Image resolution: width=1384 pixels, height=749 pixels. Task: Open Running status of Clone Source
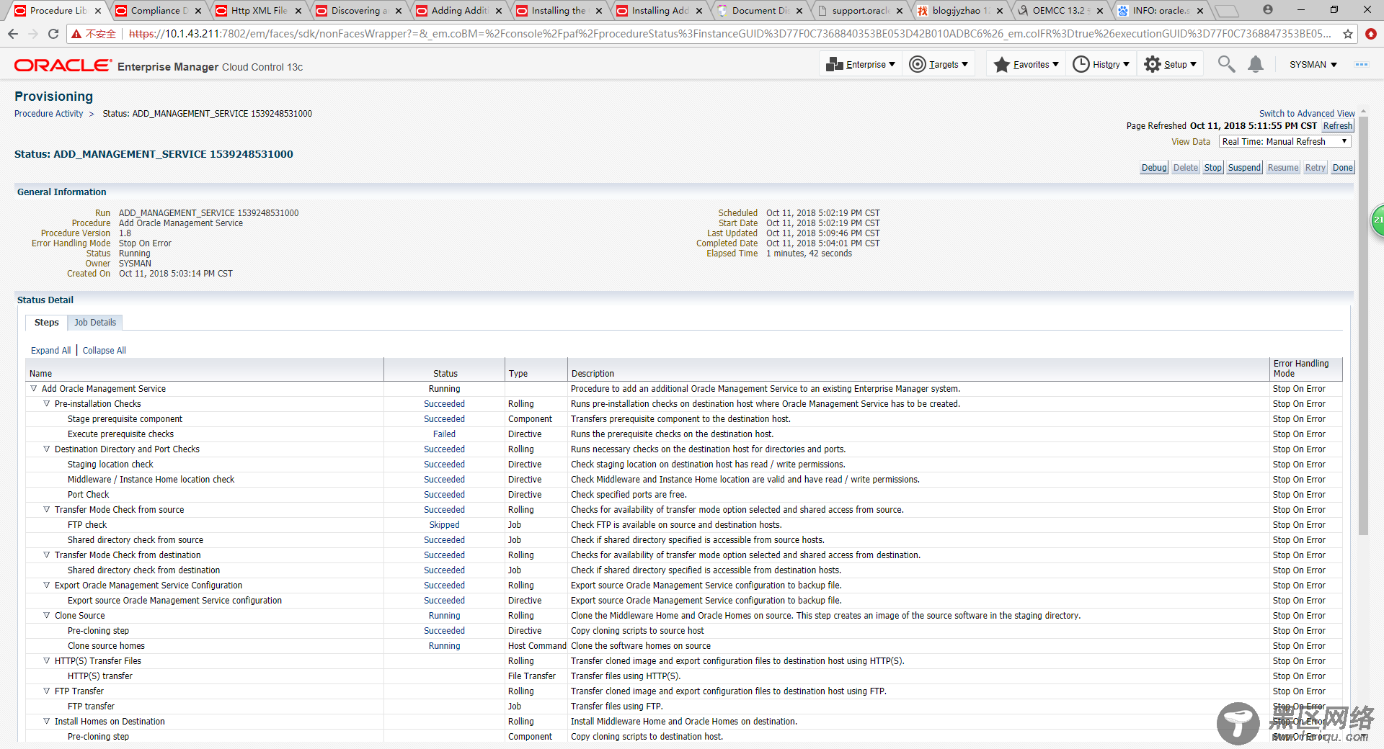tap(444, 616)
